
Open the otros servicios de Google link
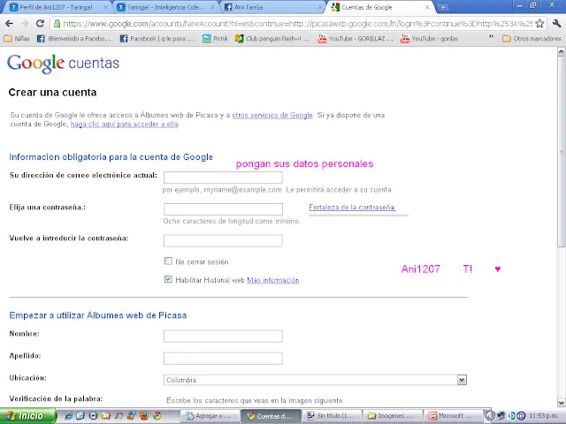(x=272, y=115)
